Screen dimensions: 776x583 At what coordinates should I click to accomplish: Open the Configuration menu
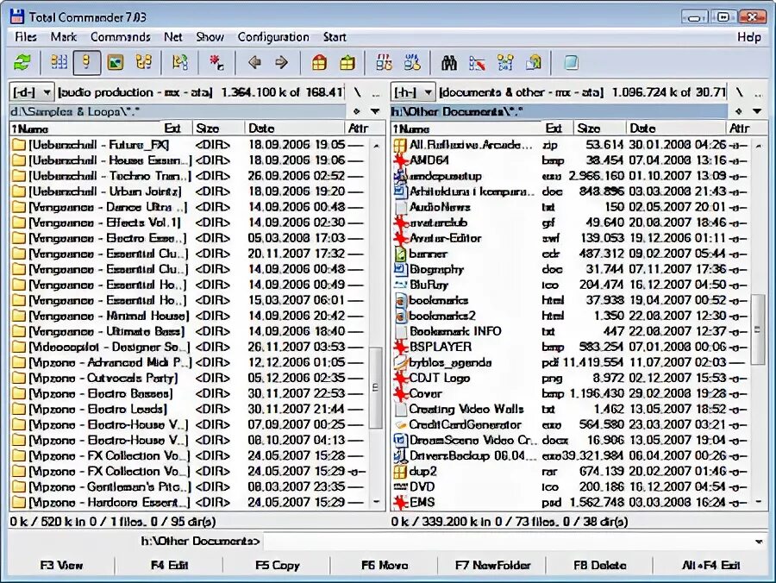pyautogui.click(x=273, y=37)
